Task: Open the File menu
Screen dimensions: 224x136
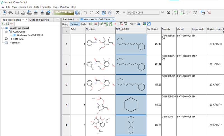Action: pos(3,7)
